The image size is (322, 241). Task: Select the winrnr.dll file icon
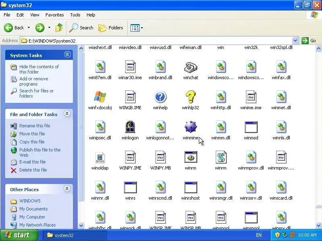coord(100,187)
